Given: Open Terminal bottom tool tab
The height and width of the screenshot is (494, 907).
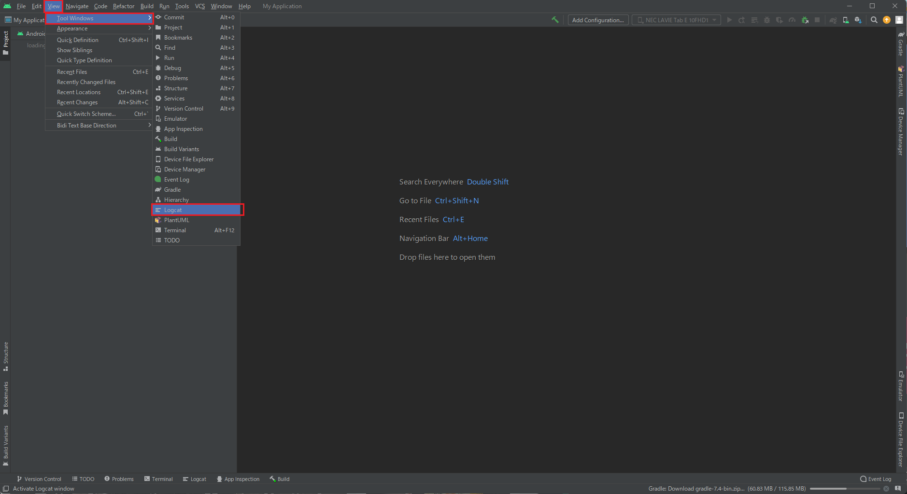Looking at the screenshot, I should coord(158,479).
